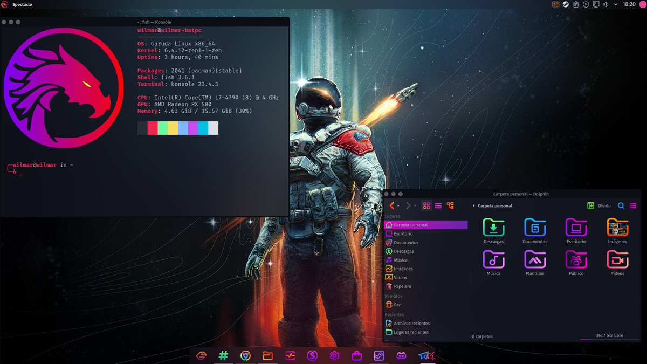The image size is (647, 364).
Task: Open volume control in system tray
Action: (x=605, y=4)
